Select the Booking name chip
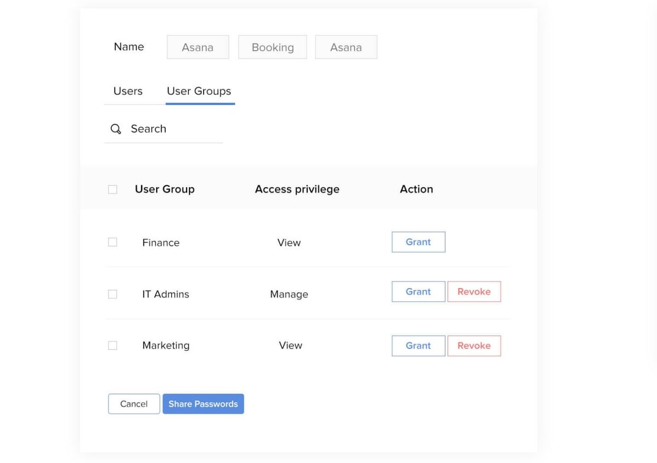 point(273,47)
